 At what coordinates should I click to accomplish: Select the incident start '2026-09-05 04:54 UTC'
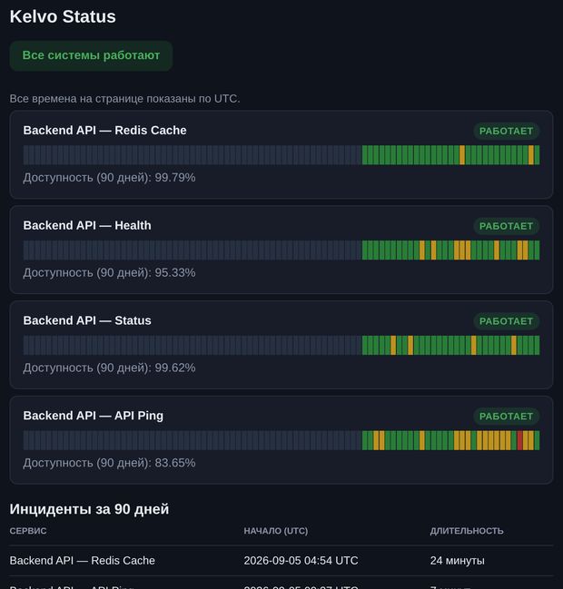(301, 561)
